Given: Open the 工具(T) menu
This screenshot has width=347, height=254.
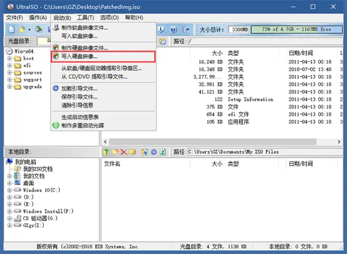Looking at the screenshot, I should click(x=85, y=18).
